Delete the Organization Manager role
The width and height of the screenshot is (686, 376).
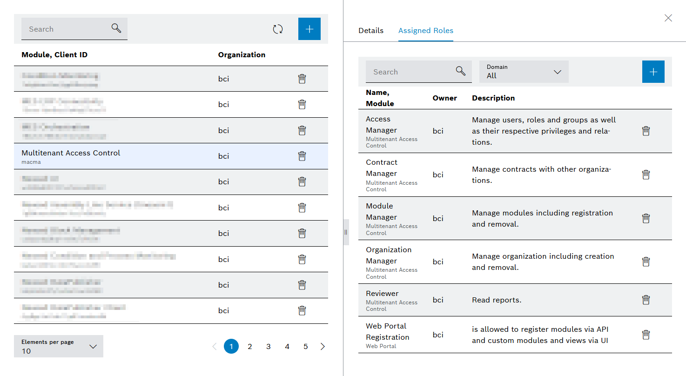coord(646,262)
